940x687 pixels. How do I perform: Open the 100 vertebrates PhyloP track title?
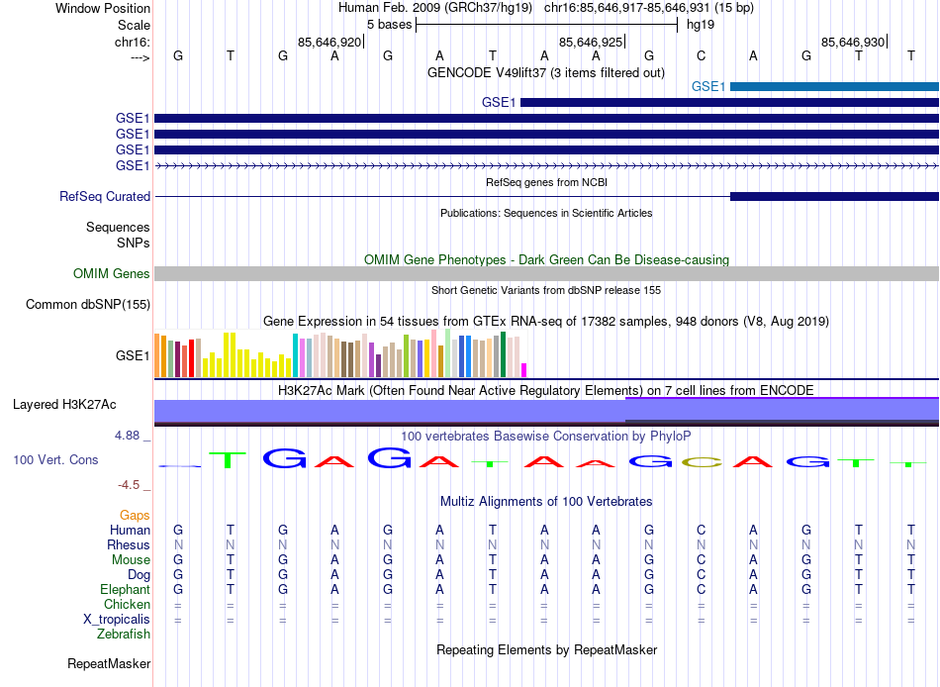(546, 437)
